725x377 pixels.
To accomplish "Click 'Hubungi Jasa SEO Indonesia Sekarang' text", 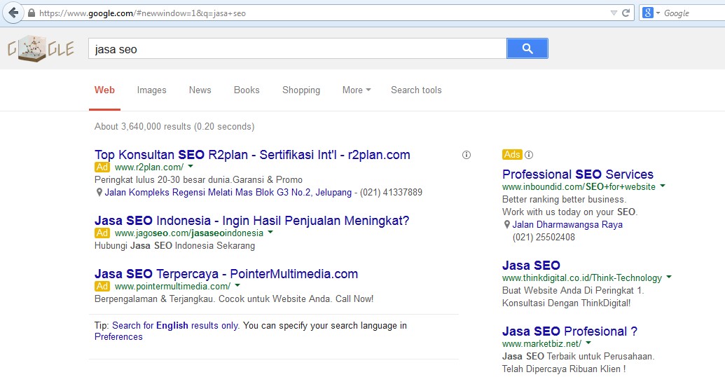I will point(175,246).
